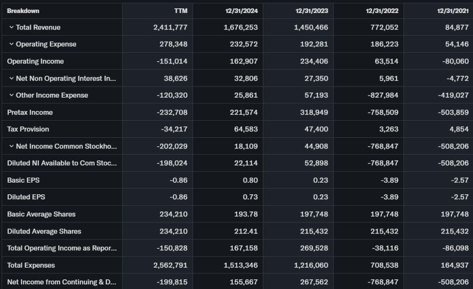This screenshot has height=289, width=473.
Task: Select the Tax Provision row label
Action: point(28,129)
